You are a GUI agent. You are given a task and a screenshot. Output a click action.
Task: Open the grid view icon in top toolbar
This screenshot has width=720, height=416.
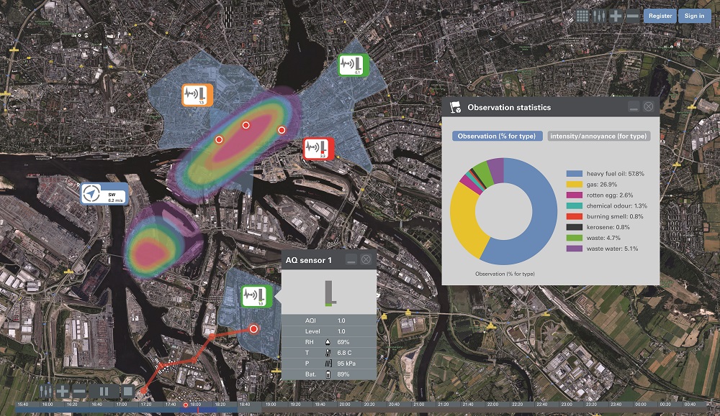tap(582, 16)
